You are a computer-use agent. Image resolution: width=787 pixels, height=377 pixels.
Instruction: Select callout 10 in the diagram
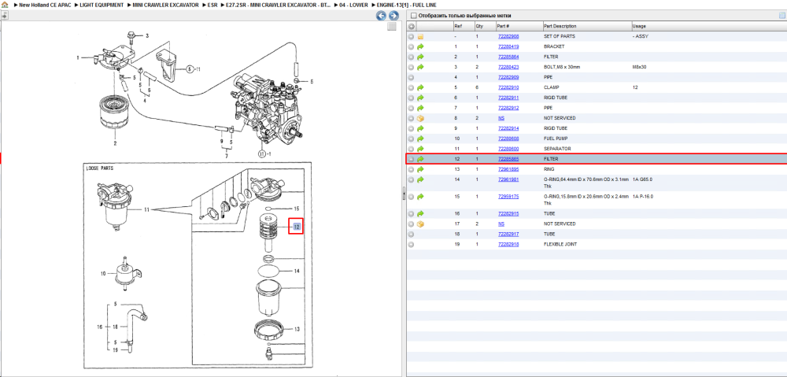click(x=104, y=274)
